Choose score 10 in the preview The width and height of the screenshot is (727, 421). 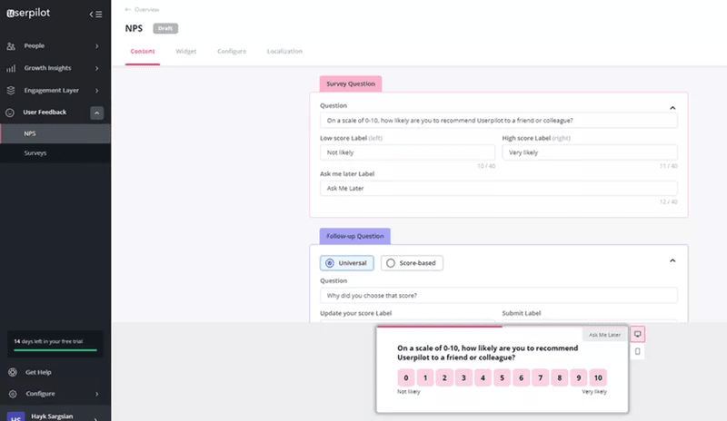[598, 377]
